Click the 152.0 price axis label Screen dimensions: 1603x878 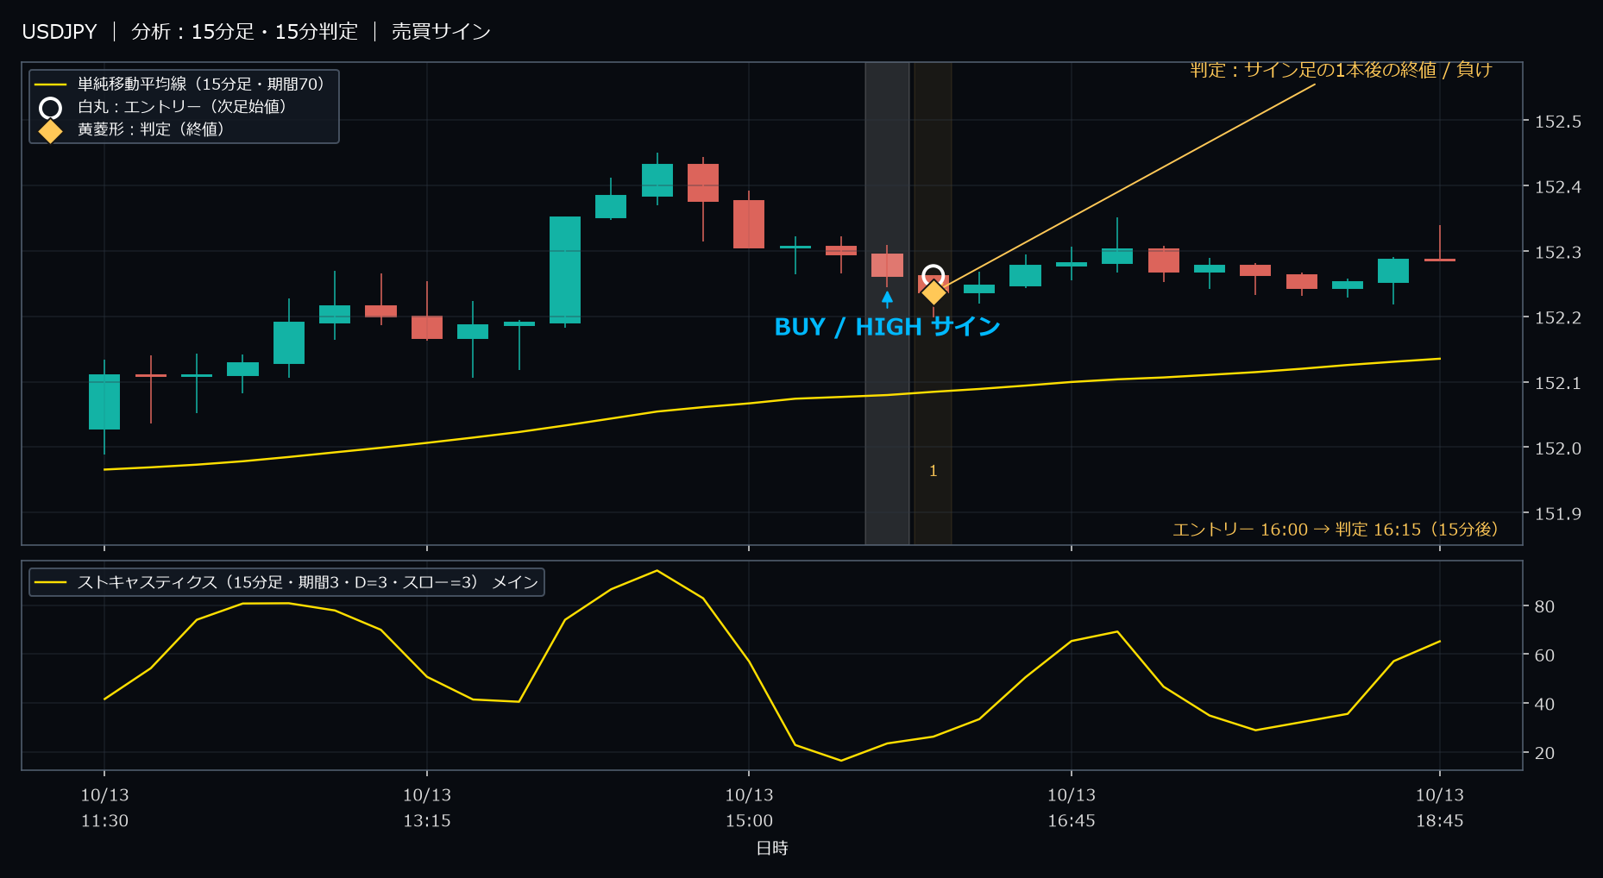pos(1557,448)
